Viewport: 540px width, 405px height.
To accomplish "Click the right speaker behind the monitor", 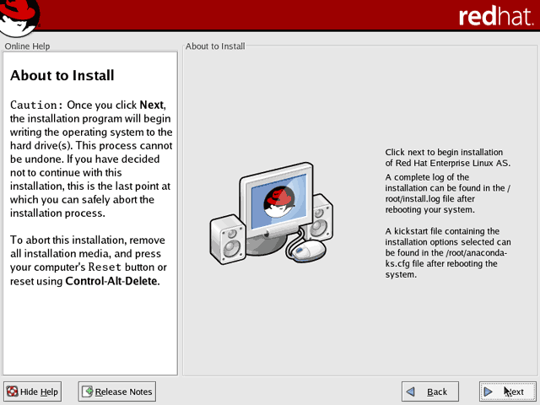I will 321,217.
